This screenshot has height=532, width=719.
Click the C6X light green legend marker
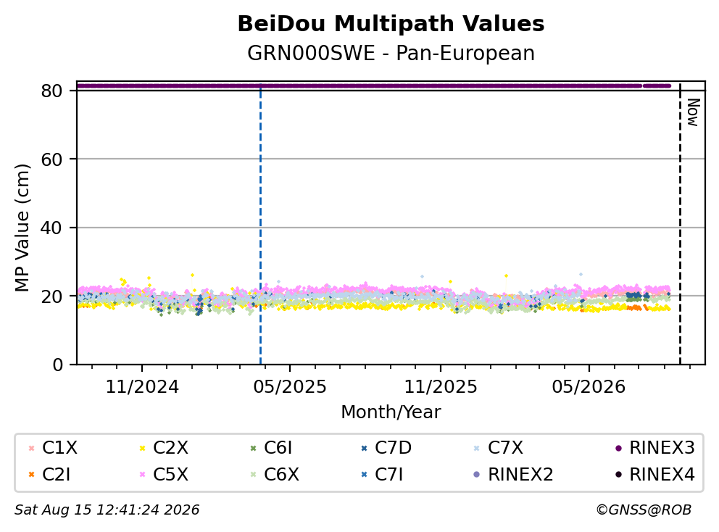pos(253,475)
